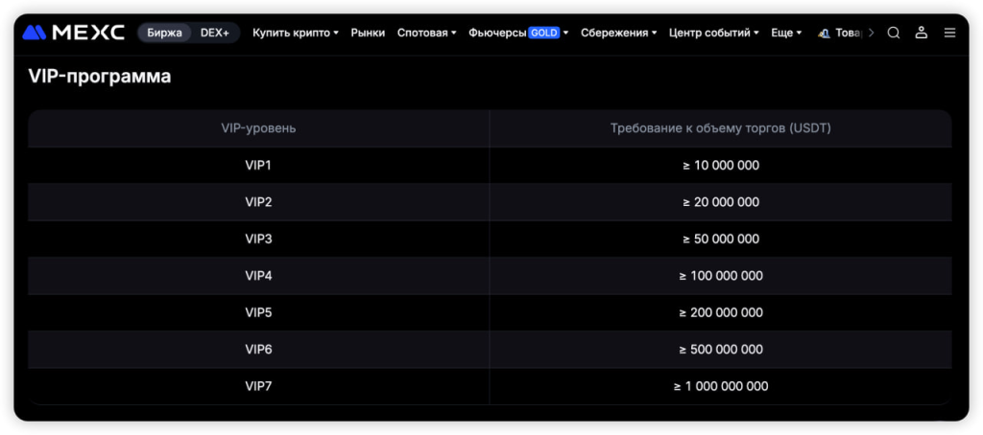The width and height of the screenshot is (983, 435).
Task: Select the VIP5 cell
Action: tap(258, 312)
